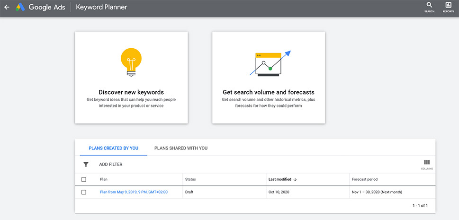Click the forecast chart illustration
Image resolution: width=459 pixels, height=220 pixels.
270,63
